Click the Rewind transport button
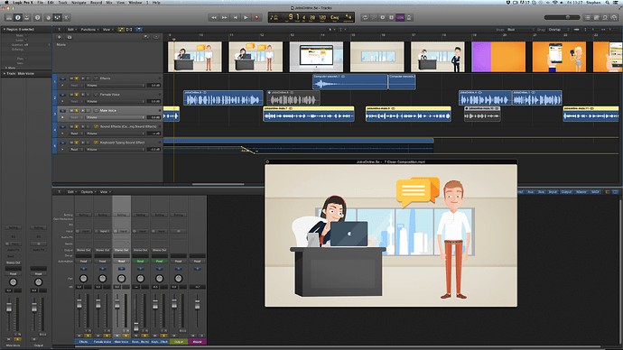This screenshot has width=623, height=350. tap(214, 17)
